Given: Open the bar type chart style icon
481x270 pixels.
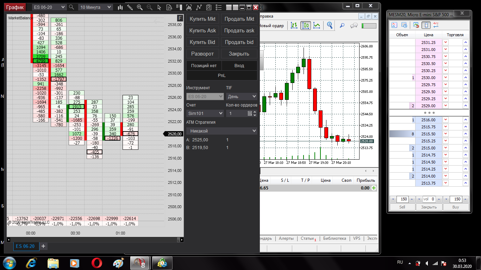Looking at the screenshot, I should tap(121, 7).
